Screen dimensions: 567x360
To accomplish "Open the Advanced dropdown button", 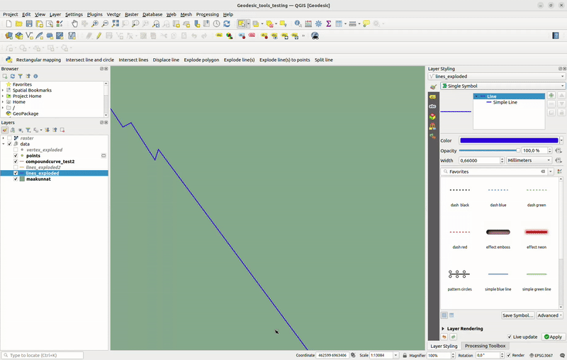I will [550, 315].
